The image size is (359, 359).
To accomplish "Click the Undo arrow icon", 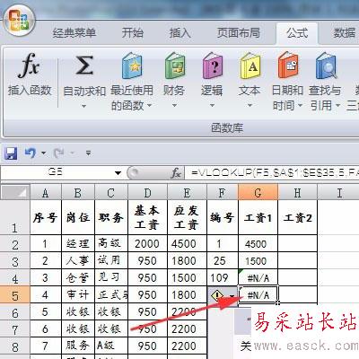I will [x=30, y=153].
